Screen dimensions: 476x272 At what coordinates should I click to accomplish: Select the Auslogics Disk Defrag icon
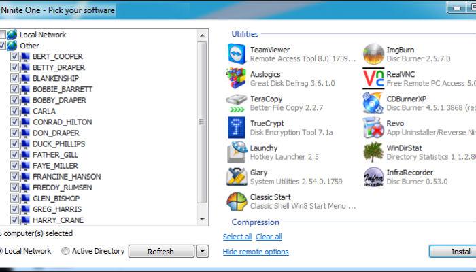tap(236, 78)
